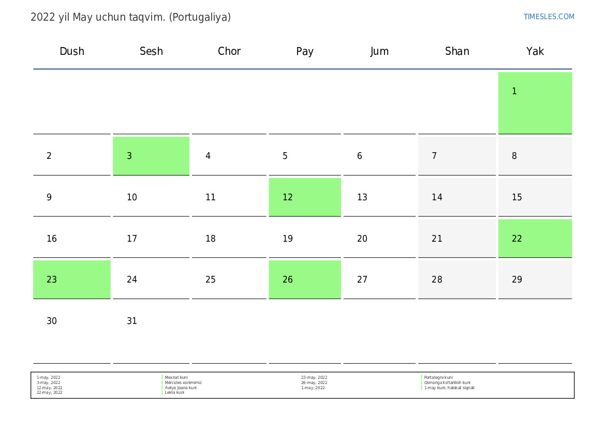Click legend entry 'Mércoles xonimimiz'
This screenshot has height=428, width=605.
click(183, 382)
